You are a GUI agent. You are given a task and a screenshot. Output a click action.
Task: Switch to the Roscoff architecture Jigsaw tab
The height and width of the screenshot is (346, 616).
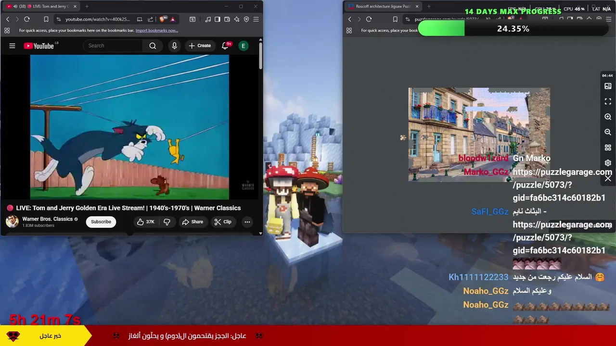click(383, 6)
